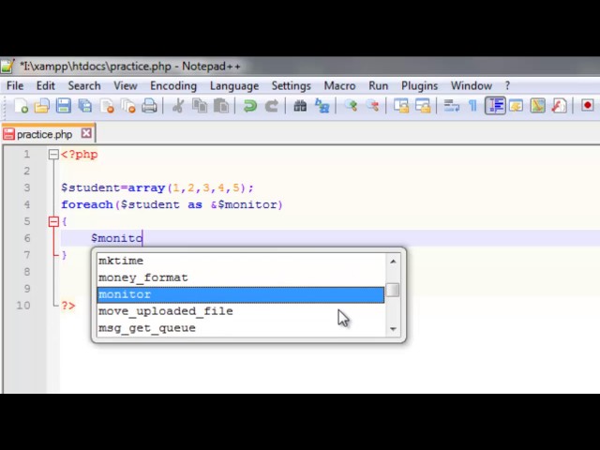Choose msg_get_queue from autocomplete list
The width and height of the screenshot is (600, 450).
click(x=241, y=328)
